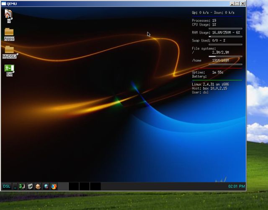Select the highlighted gray workspace in the pager
The height and width of the screenshot is (210, 268).
coord(63,187)
